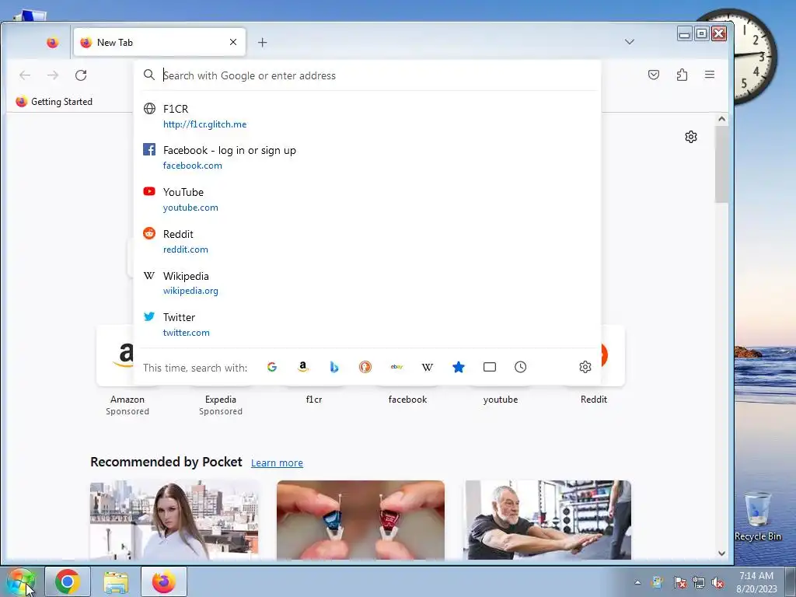Open Pocket story showing hearing aids
Image resolution: width=796 pixels, height=597 pixels.
[361, 520]
